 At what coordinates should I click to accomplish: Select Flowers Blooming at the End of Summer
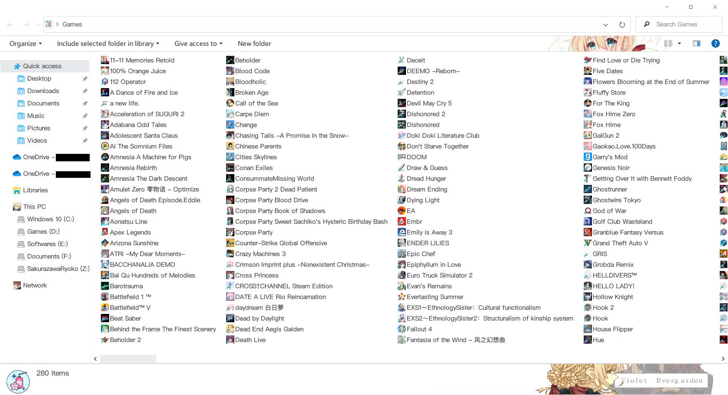pyautogui.click(x=651, y=82)
